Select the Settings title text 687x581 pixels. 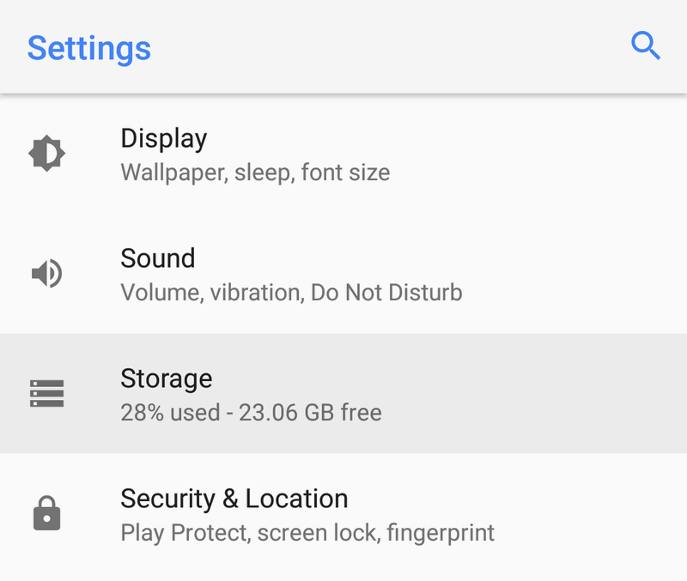point(89,48)
